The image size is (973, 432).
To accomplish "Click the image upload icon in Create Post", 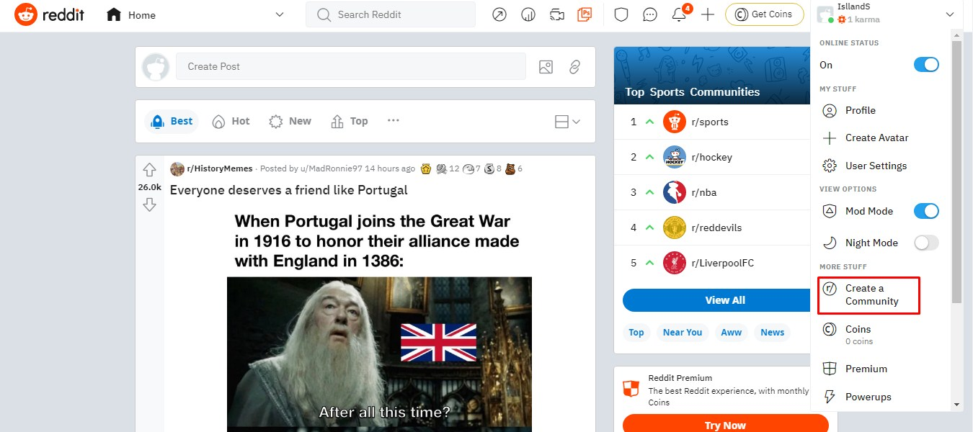I will click(x=546, y=67).
